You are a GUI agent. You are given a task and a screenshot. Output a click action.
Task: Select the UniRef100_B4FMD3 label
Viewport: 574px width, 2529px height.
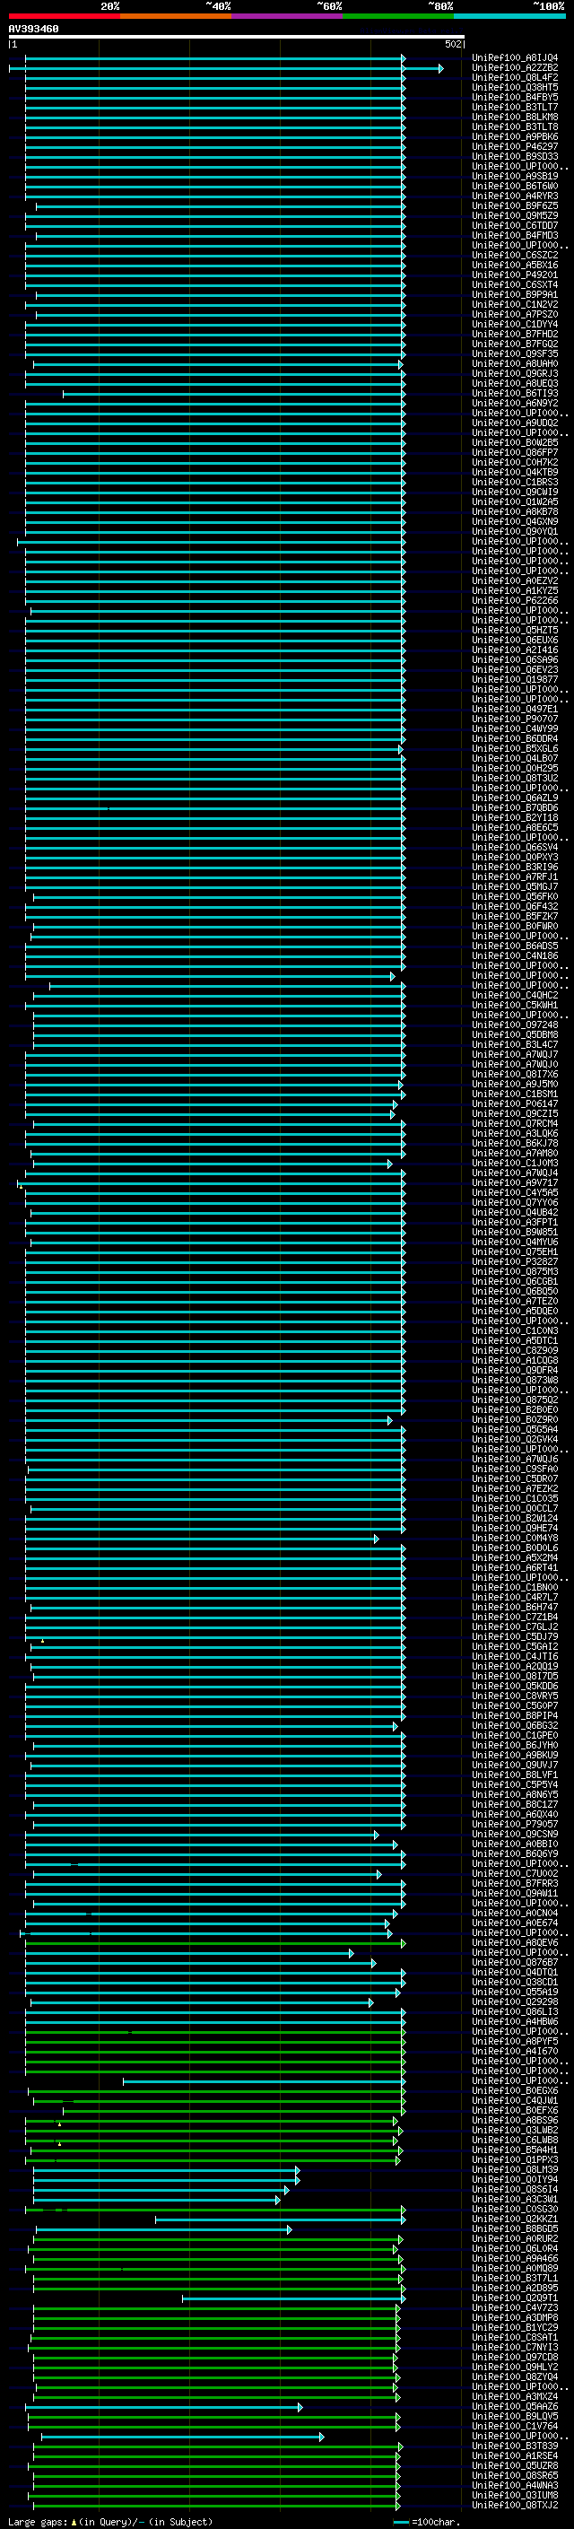click(515, 236)
